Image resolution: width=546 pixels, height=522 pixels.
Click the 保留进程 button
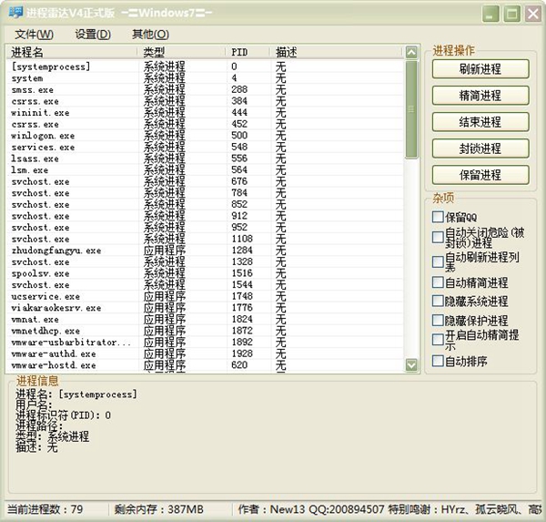point(480,175)
